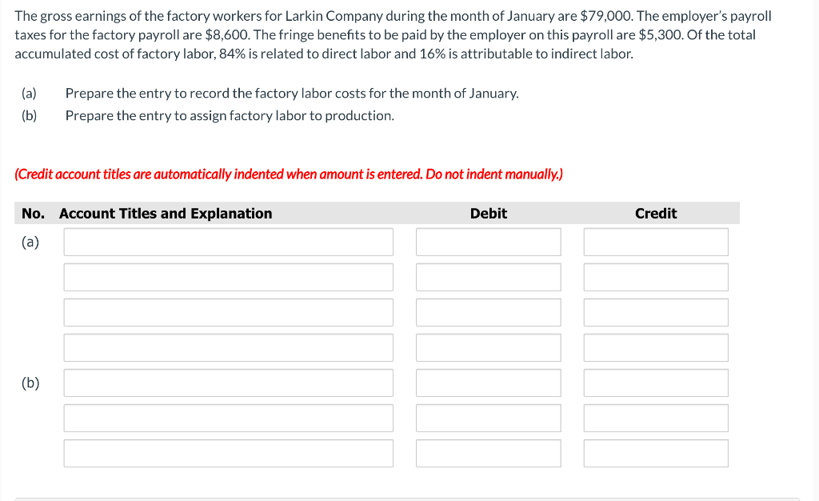The height and width of the screenshot is (501, 819).
Task: Focus the second-row credit field of entry (a)
Action: [656, 277]
